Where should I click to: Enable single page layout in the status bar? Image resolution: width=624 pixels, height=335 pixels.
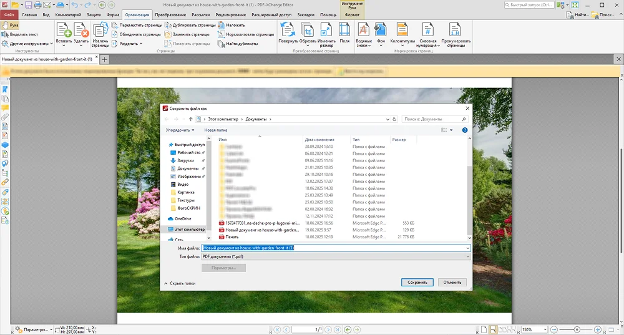pyautogui.click(x=484, y=329)
